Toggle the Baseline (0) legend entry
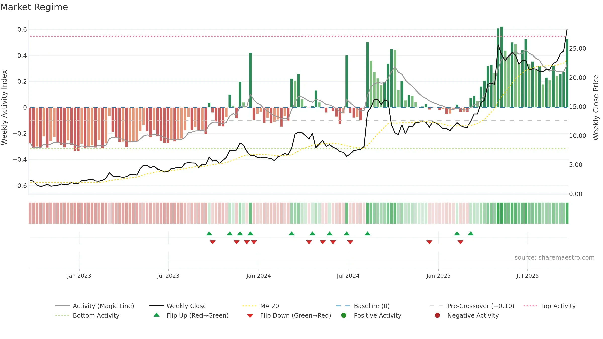 pyautogui.click(x=363, y=306)
